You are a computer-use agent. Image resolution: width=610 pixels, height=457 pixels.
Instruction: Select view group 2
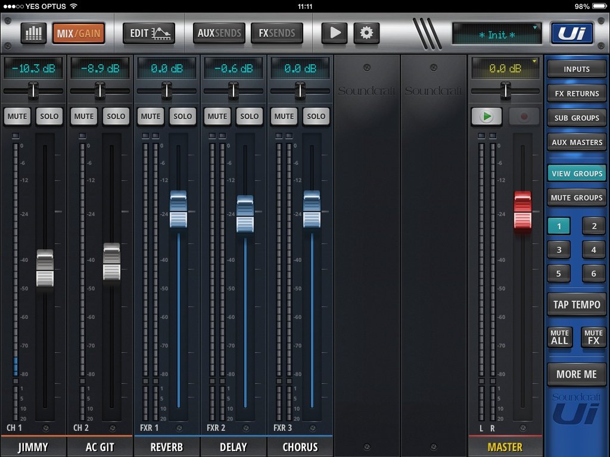[594, 226]
